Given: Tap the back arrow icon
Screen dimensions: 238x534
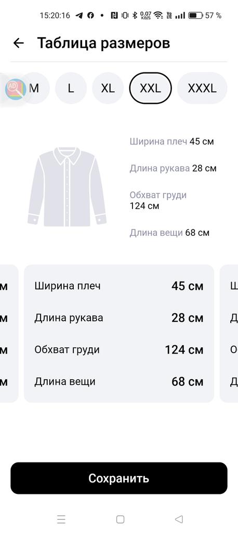Looking at the screenshot, I should pos(18,43).
